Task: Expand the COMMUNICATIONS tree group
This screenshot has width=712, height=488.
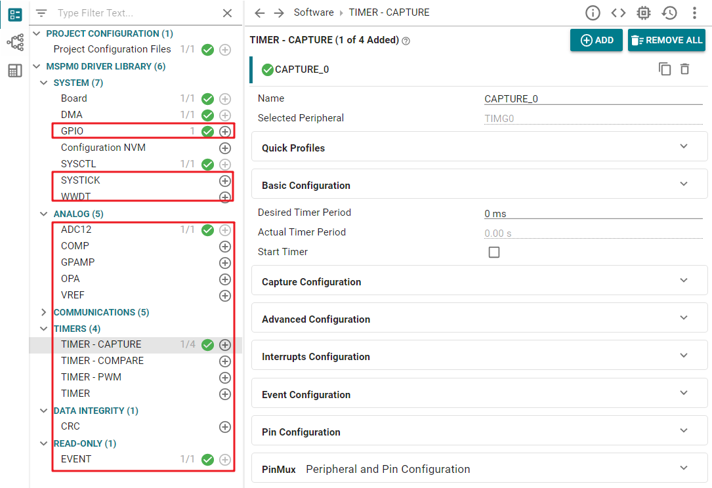Action: tap(44, 312)
